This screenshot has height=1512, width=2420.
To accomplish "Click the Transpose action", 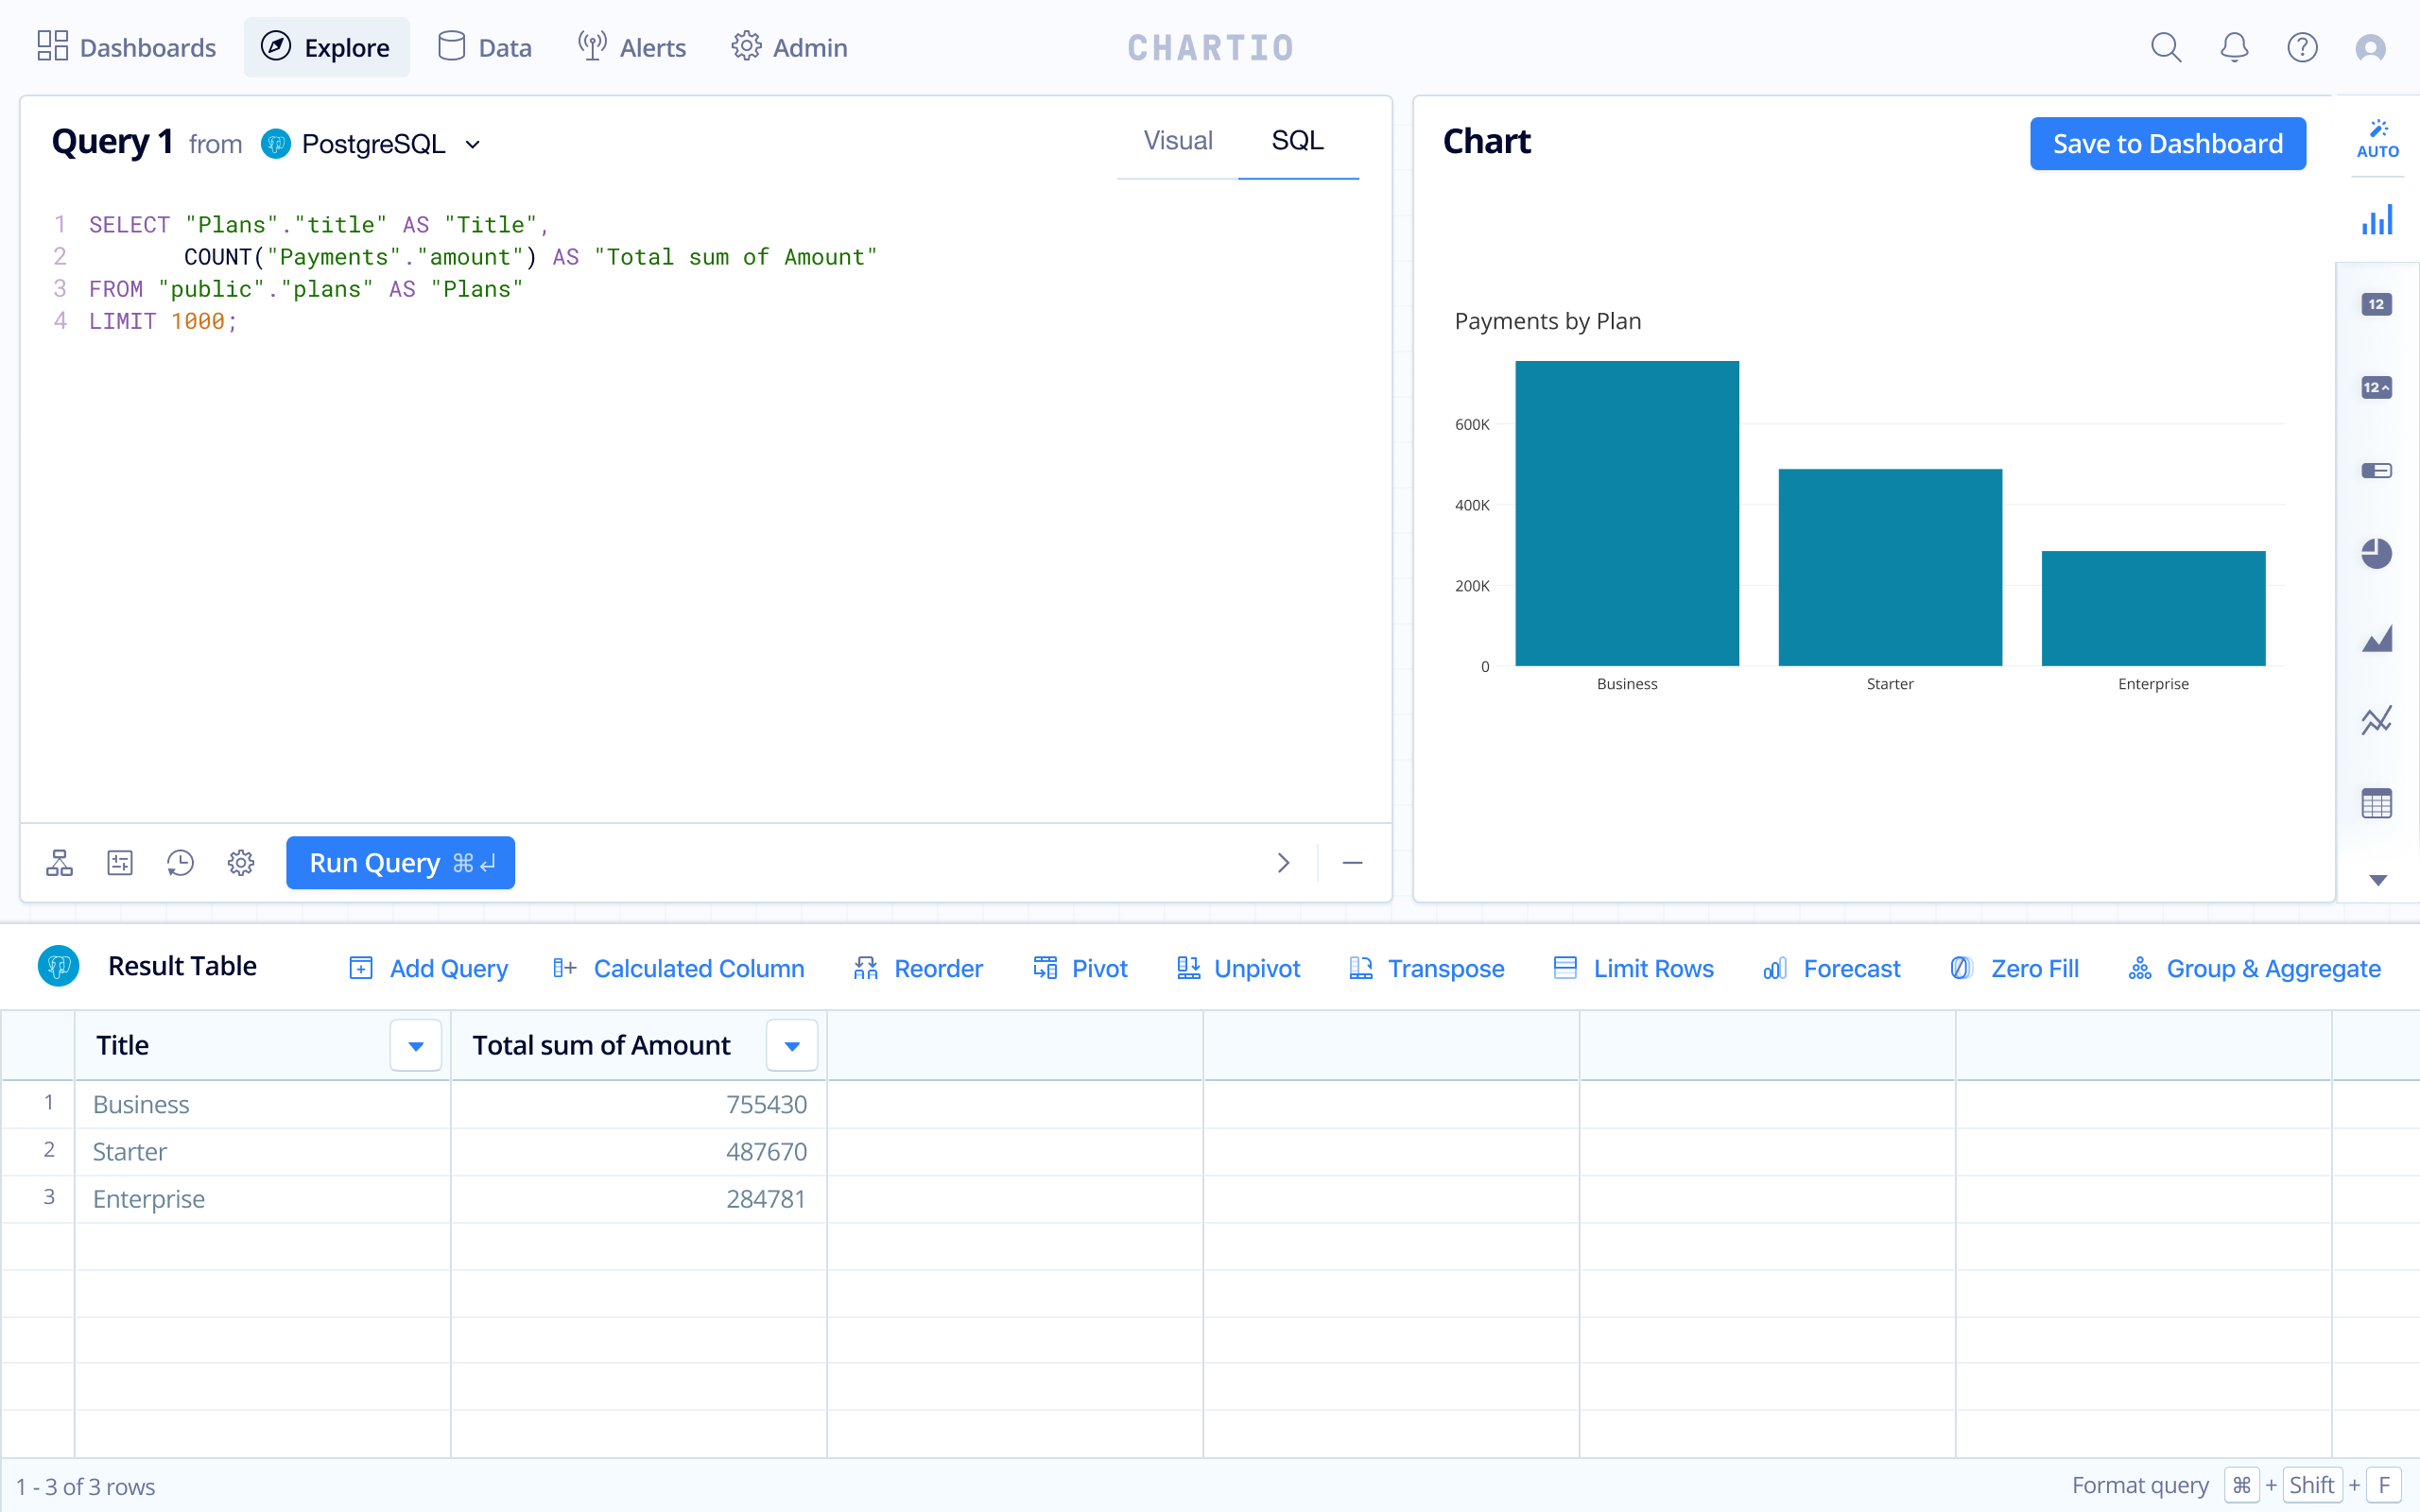I will [1426, 968].
